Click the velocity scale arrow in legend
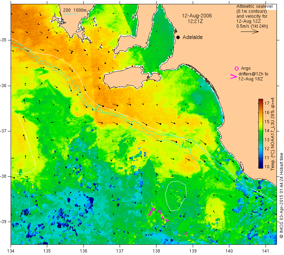The image size is (284, 255). [250, 32]
